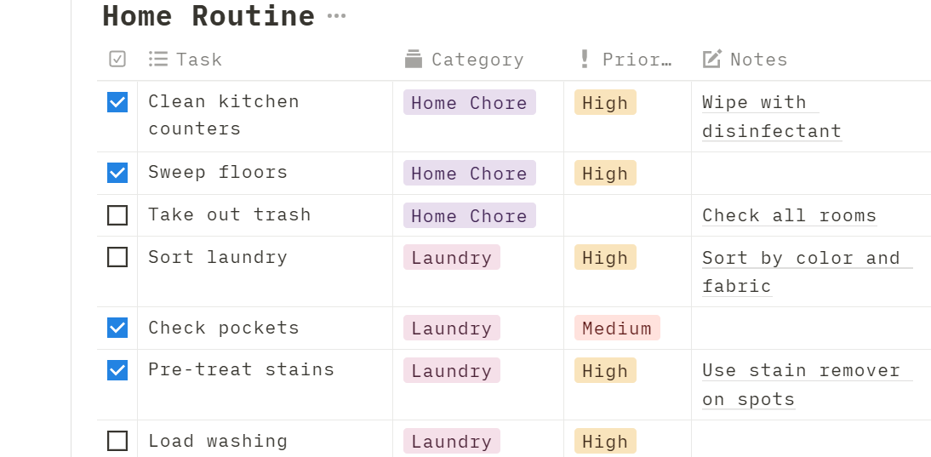Click the empty Notes cell for Sweep floors
Image resolution: width=931 pixels, height=457 pixels.
click(810, 174)
